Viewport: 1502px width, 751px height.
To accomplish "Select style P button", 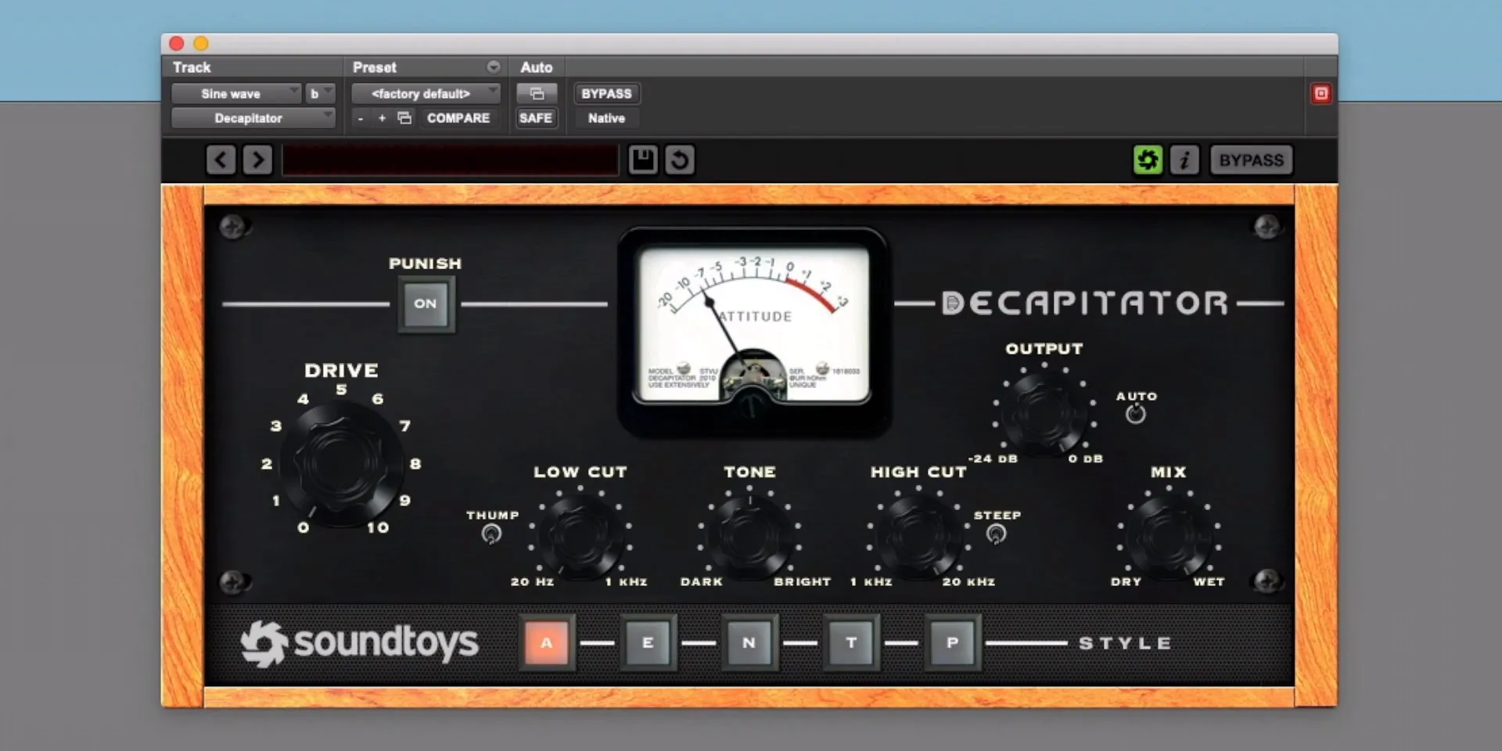I will [952, 642].
